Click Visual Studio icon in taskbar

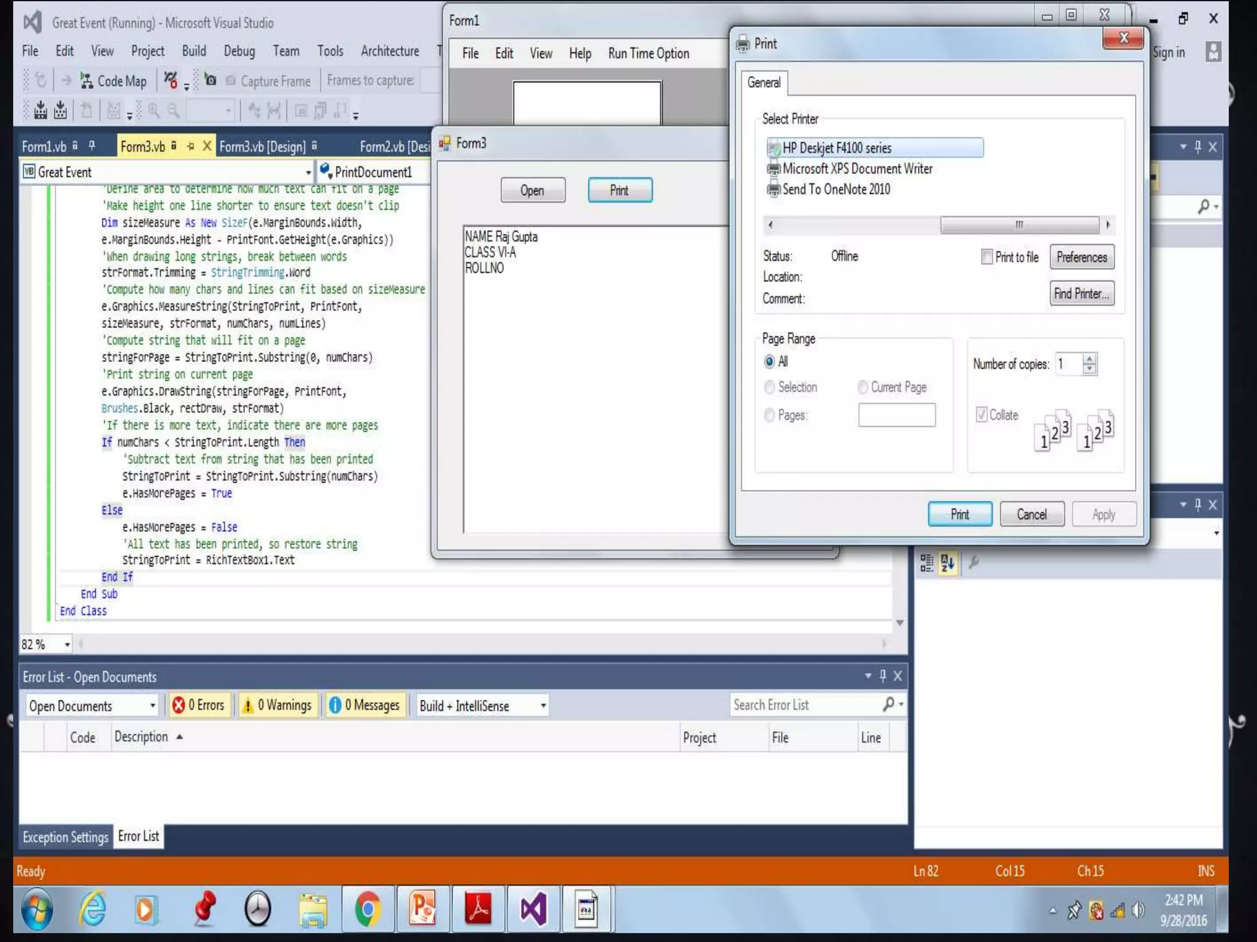pos(533,909)
